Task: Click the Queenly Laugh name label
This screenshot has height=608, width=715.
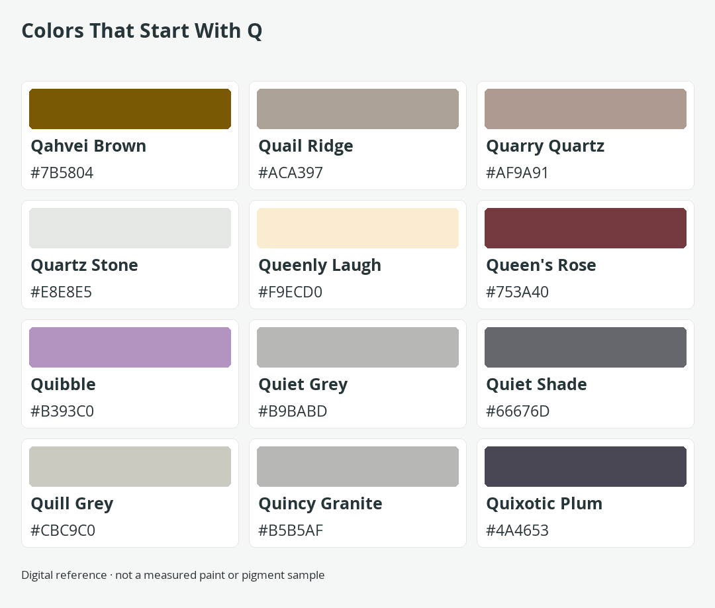Action: (x=320, y=266)
